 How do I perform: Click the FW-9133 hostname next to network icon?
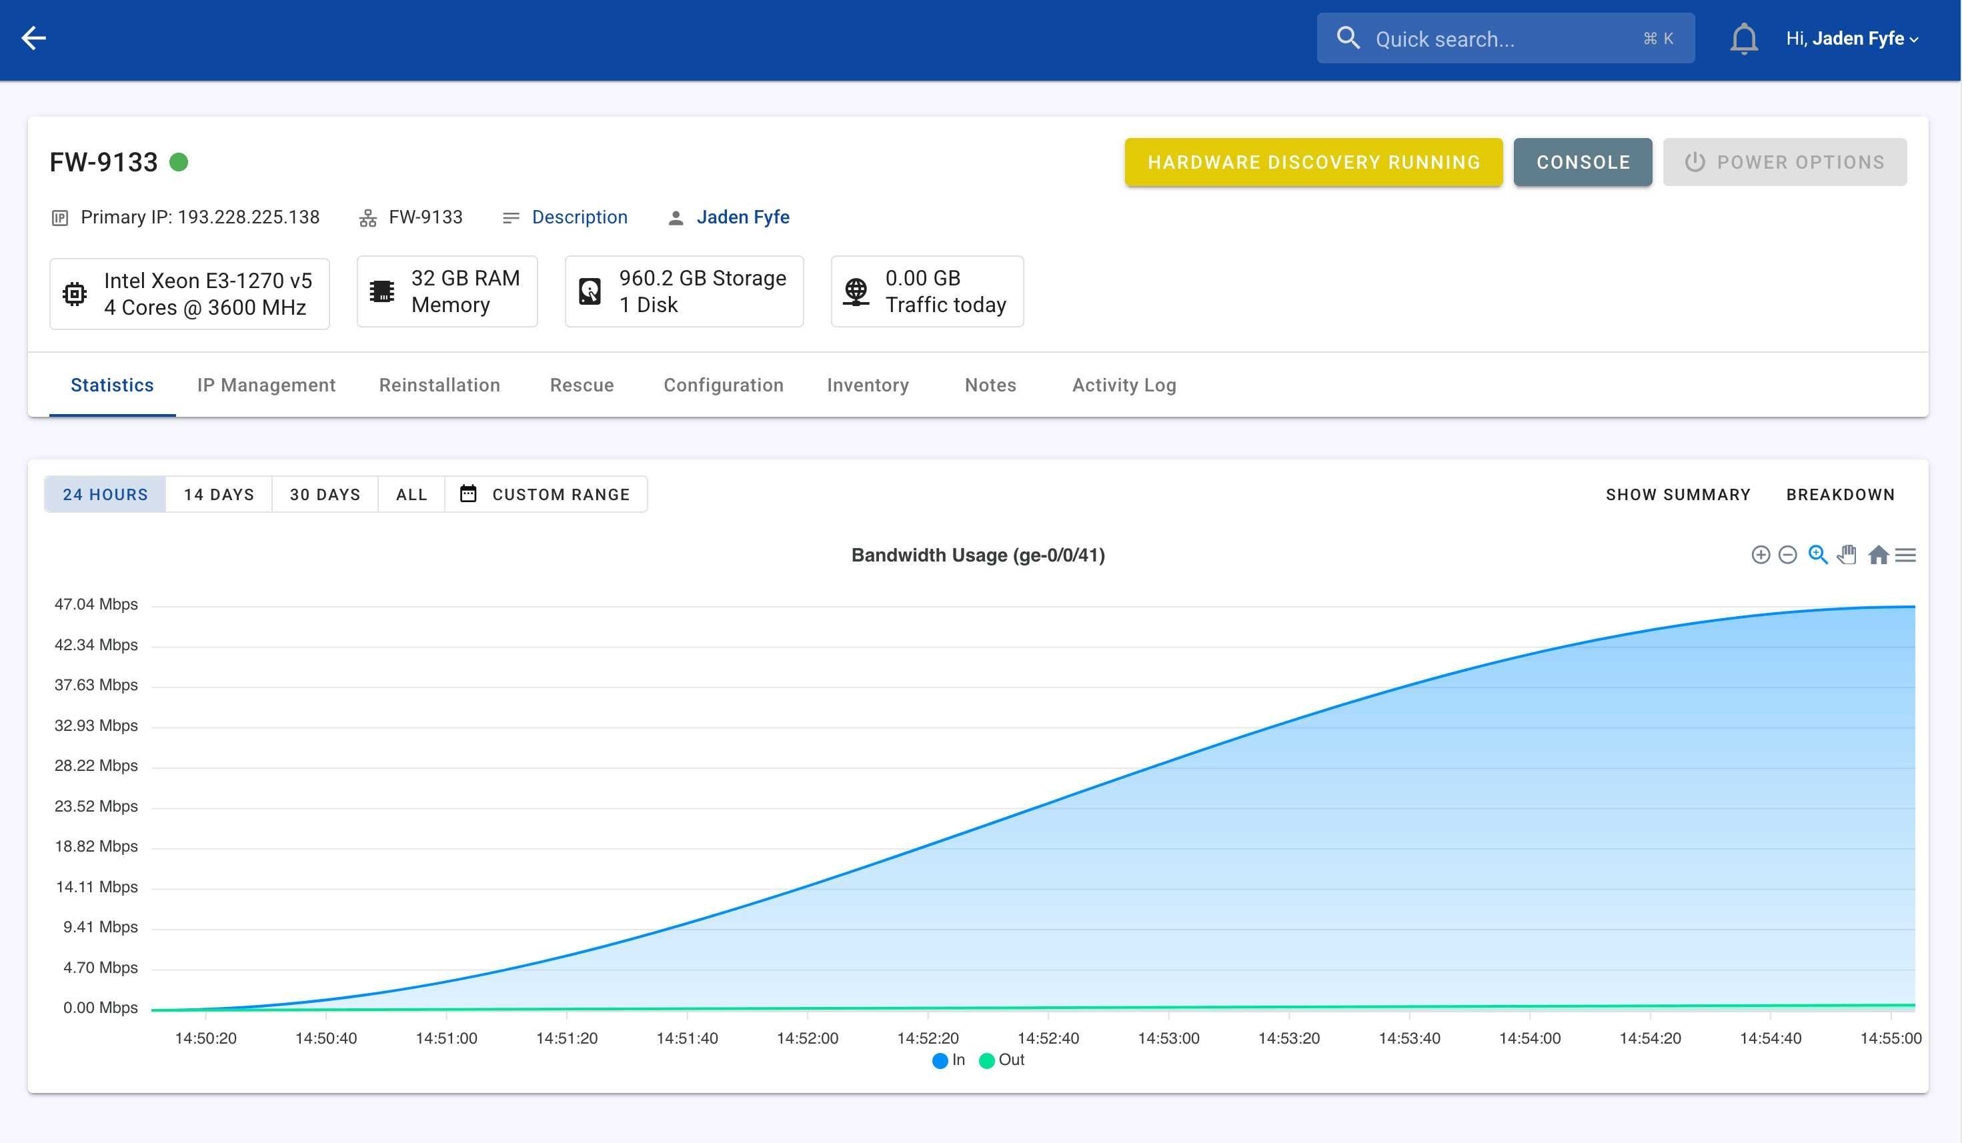pyautogui.click(x=426, y=217)
